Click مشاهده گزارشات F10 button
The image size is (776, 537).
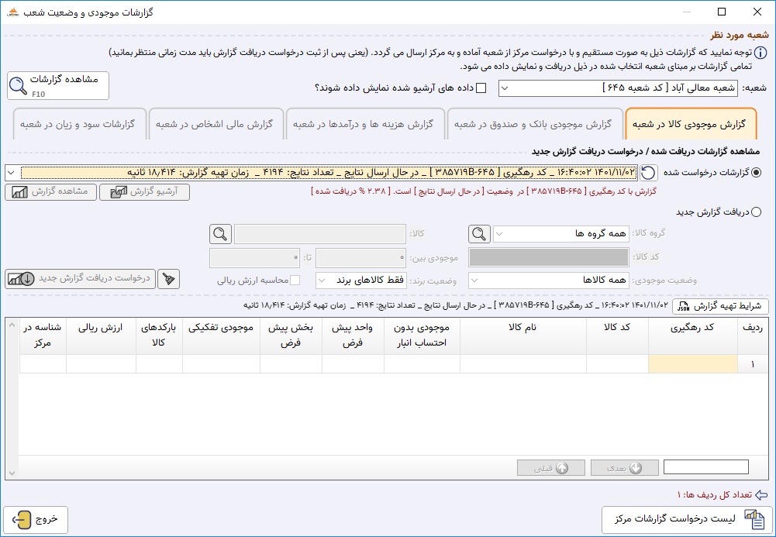click(58, 85)
